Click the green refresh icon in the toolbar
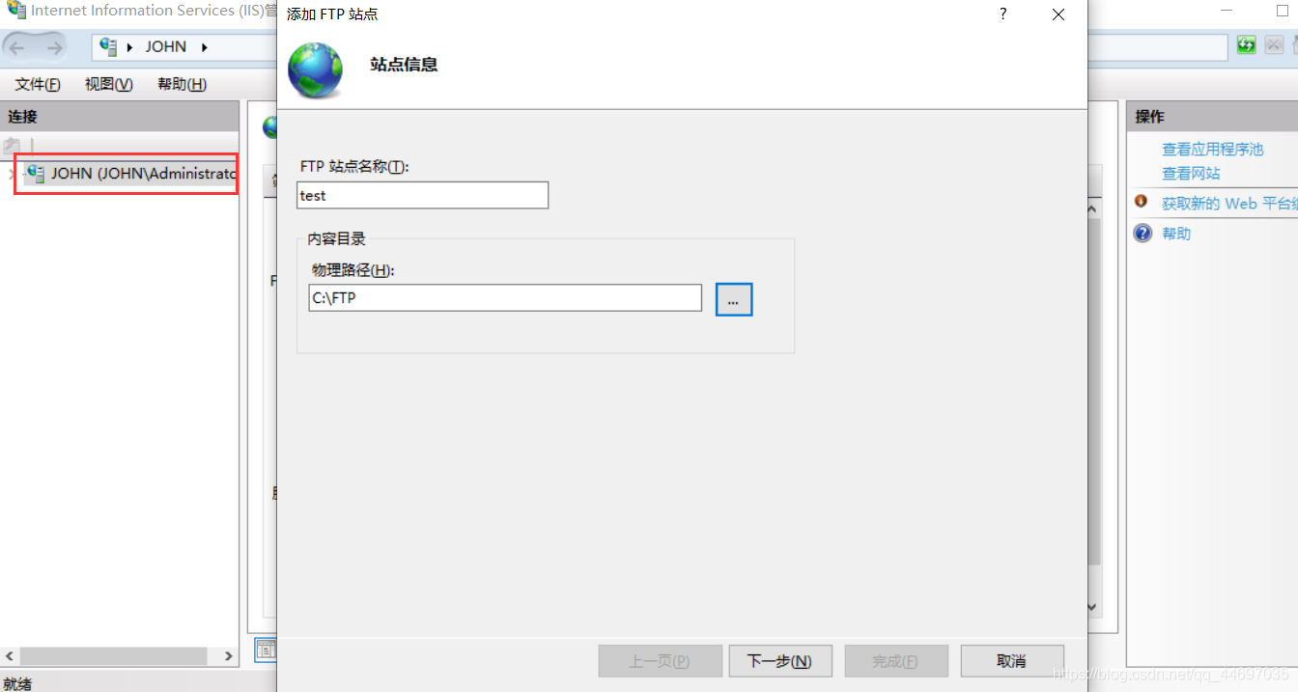The width and height of the screenshot is (1298, 692). coord(1247,45)
